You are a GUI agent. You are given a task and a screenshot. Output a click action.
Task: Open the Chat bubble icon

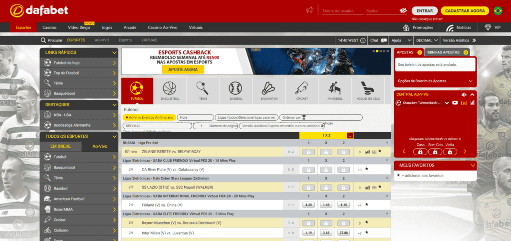click(384, 41)
